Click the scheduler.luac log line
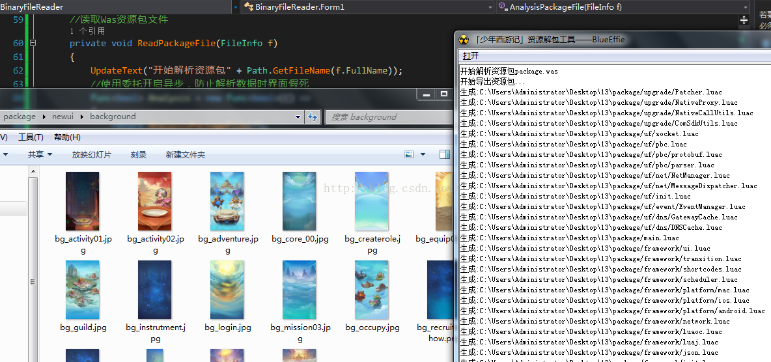Image resolution: width=771 pixels, height=362 pixels. coord(599,279)
